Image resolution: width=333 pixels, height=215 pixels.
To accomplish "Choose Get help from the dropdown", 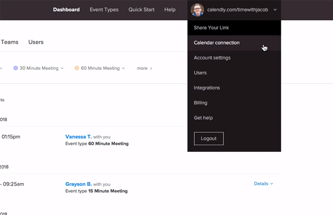I will [x=234, y=118].
